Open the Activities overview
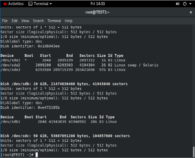 click(x=16, y=4)
